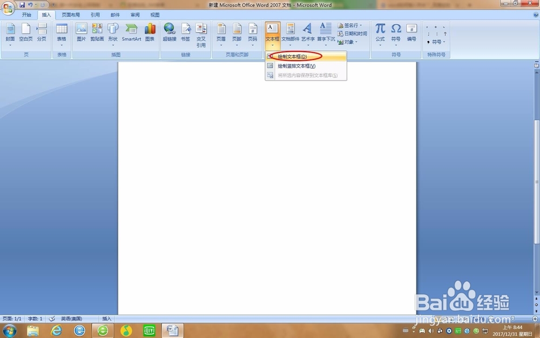Switch to the Home (开始) tab

point(26,15)
